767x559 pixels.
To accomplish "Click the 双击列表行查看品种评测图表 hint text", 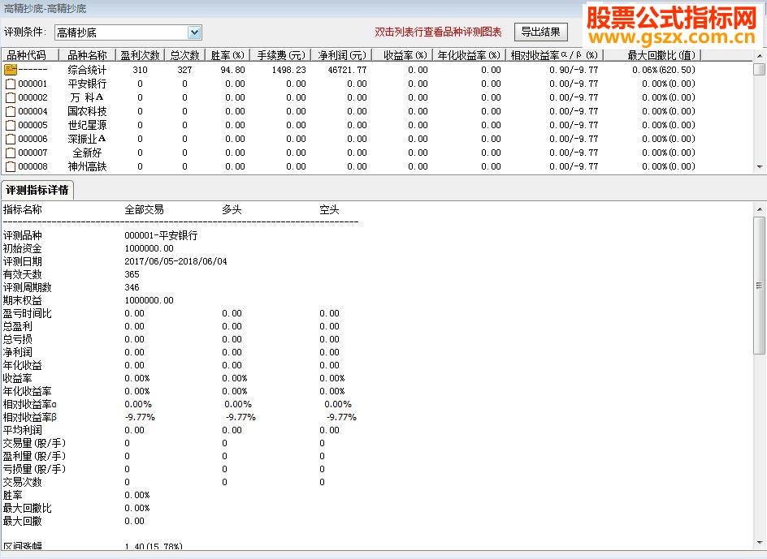I will point(438,32).
